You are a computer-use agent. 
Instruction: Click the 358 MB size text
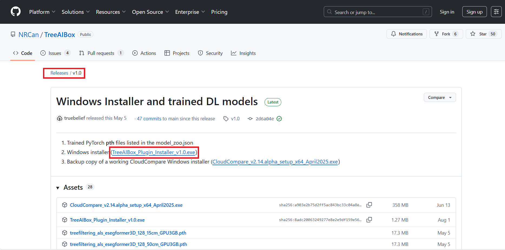tap(400, 205)
